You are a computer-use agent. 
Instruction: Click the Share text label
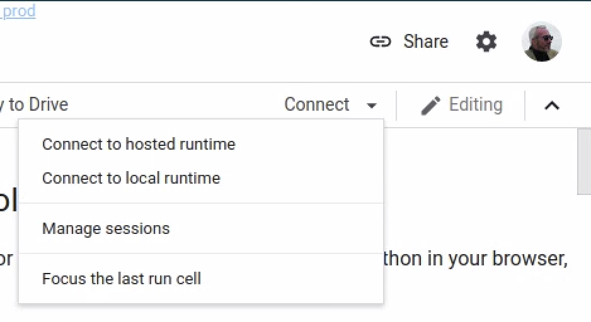(426, 42)
